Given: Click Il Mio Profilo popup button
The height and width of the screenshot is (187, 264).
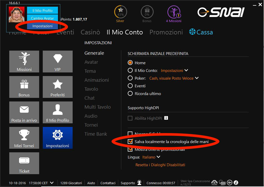Looking at the screenshot, I should [42, 11].
